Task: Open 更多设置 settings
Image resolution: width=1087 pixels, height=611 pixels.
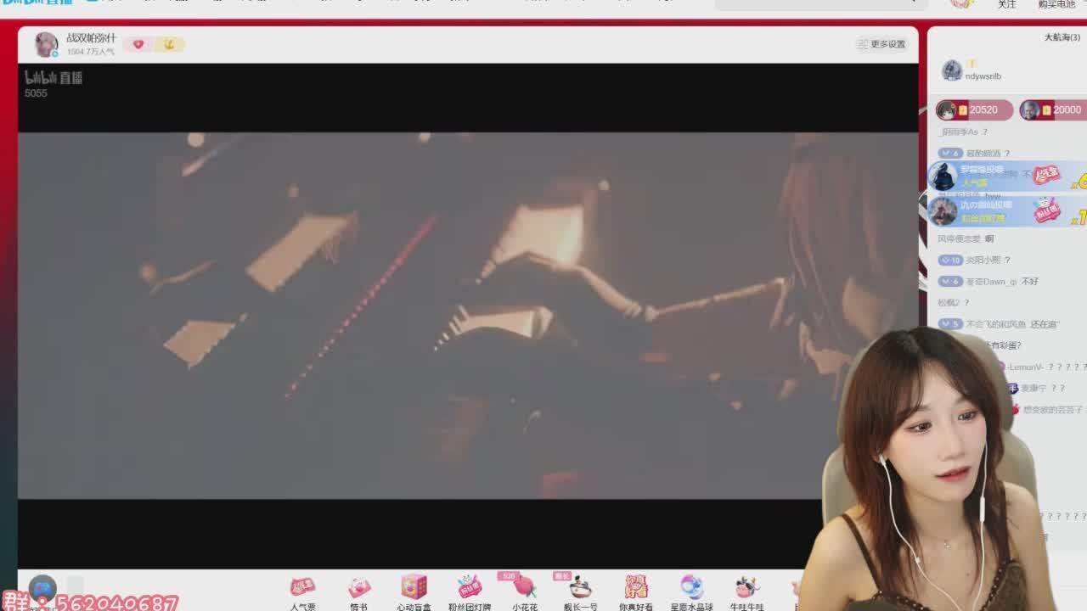Action: click(882, 44)
